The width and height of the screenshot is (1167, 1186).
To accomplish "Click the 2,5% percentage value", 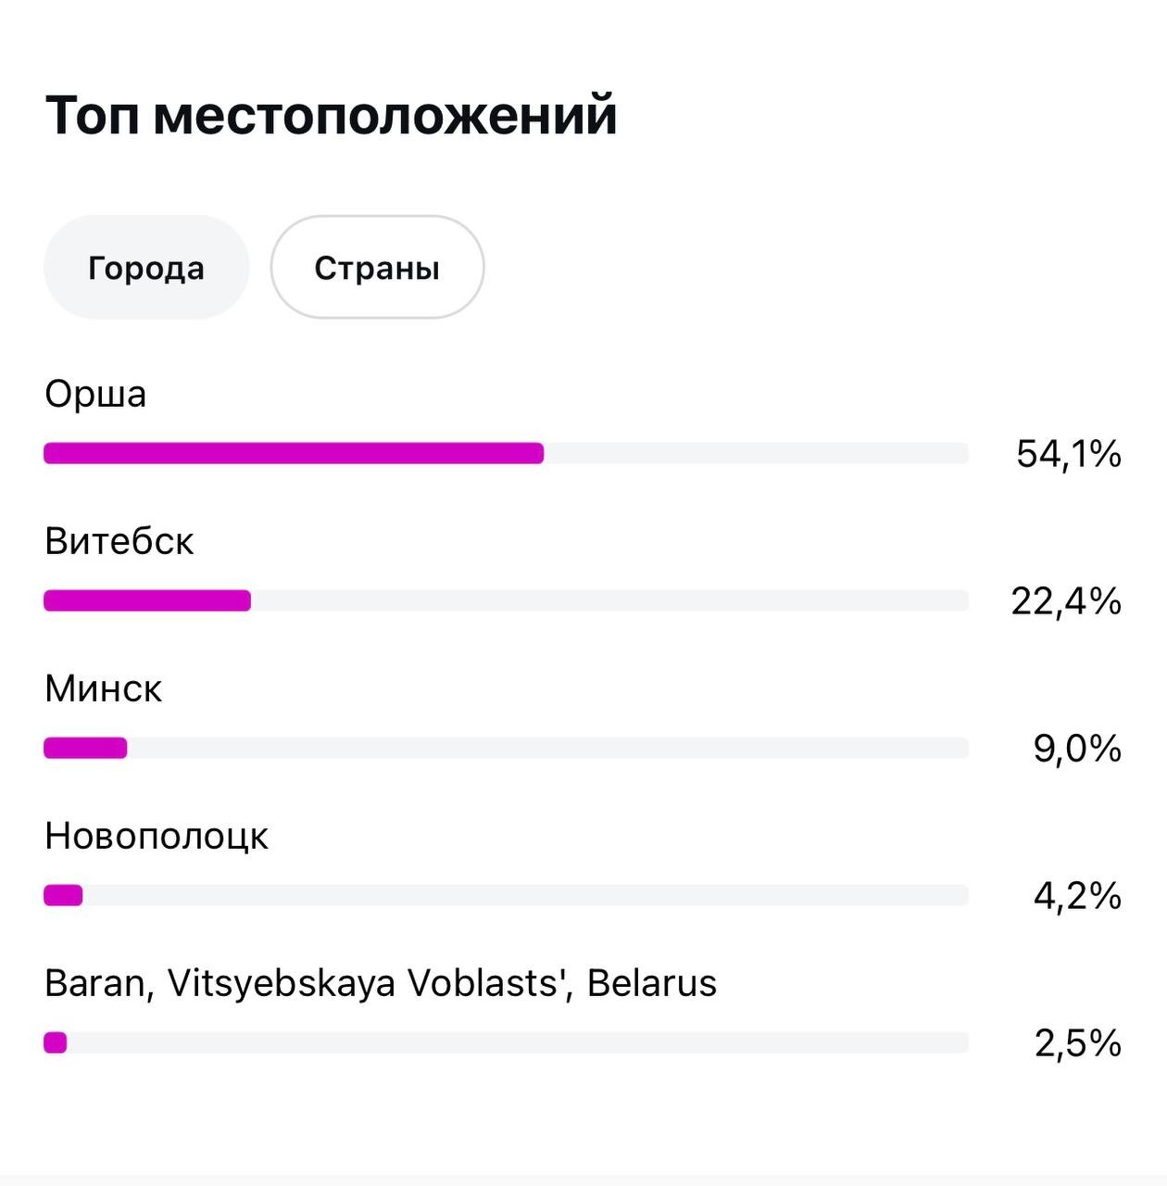I will (x=1078, y=1044).
